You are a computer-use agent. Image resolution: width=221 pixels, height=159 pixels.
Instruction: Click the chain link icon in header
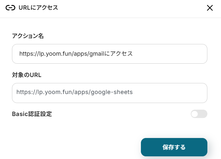click(x=10, y=8)
